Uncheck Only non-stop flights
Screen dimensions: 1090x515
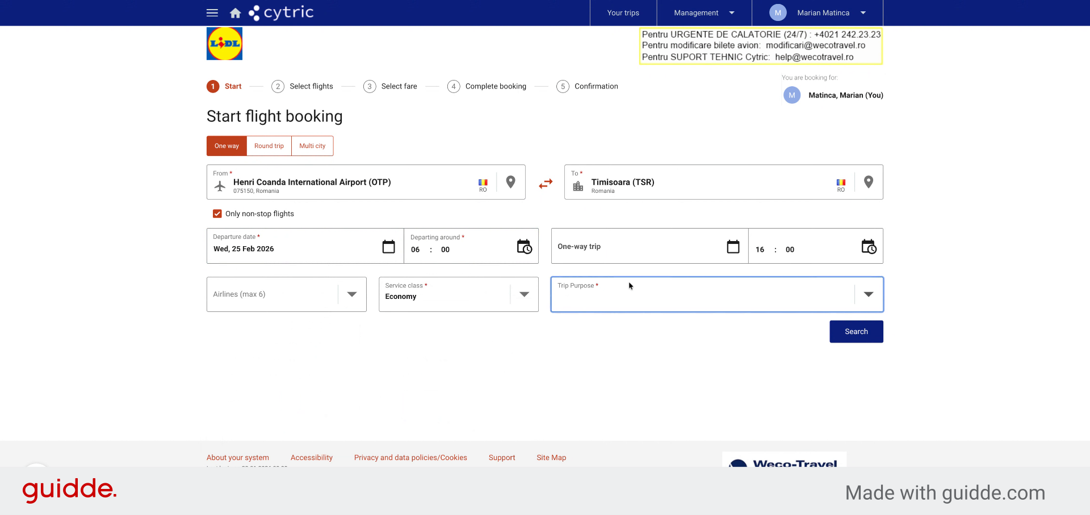(x=217, y=214)
